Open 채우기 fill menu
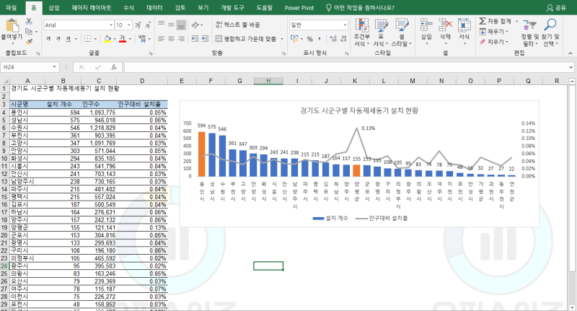The width and height of the screenshot is (577, 311). [x=494, y=32]
